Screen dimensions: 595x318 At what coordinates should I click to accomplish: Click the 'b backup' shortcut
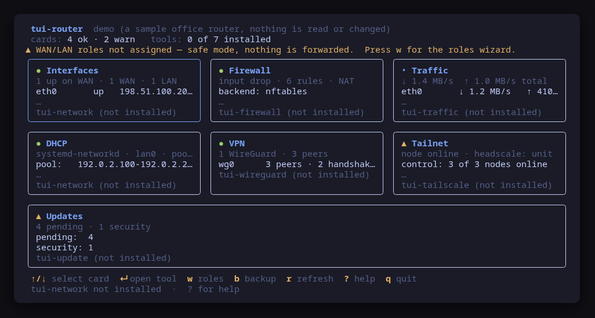(x=255, y=279)
